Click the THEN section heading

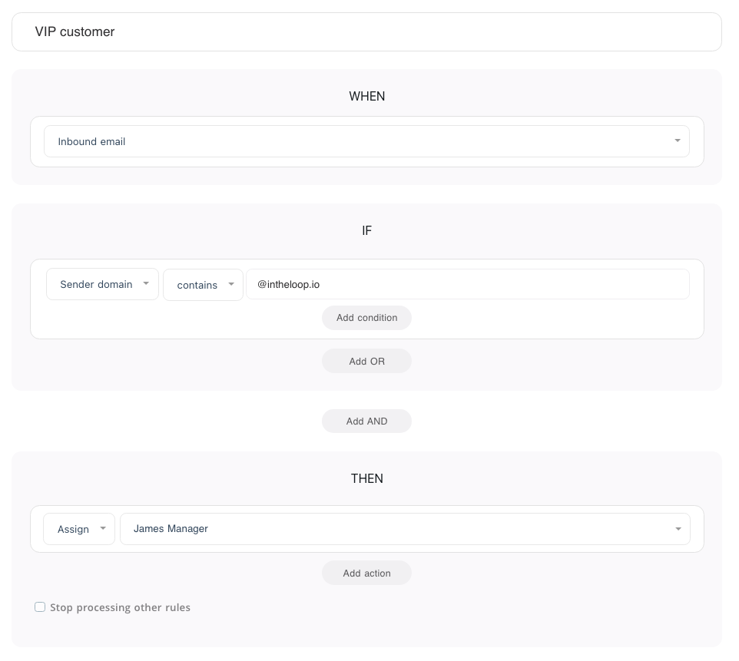click(x=366, y=478)
